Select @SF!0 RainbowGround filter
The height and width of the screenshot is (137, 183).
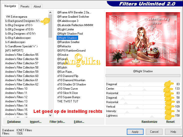71,51
